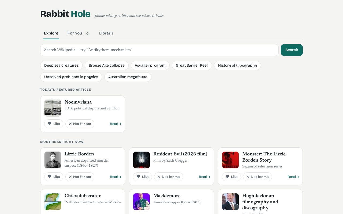The height and width of the screenshot is (214, 343).
Task: Select the Great Barrier Reef chip
Action: (192, 66)
